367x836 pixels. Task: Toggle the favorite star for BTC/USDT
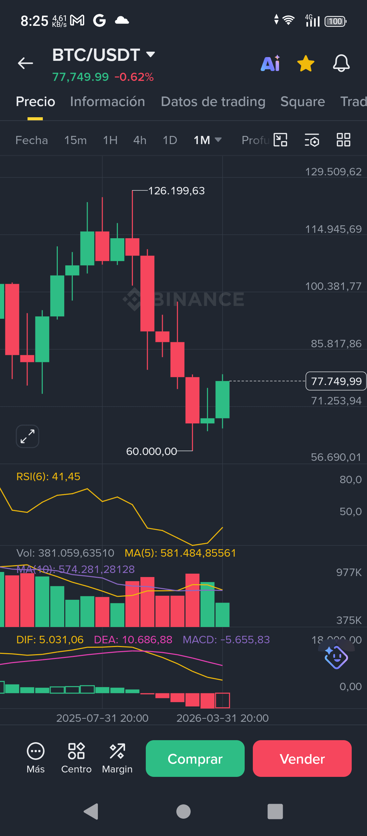(306, 64)
